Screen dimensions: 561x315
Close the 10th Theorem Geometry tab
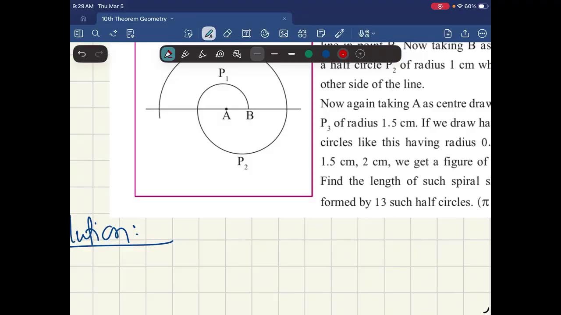(284, 19)
